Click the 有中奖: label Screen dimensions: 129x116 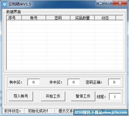15,82
